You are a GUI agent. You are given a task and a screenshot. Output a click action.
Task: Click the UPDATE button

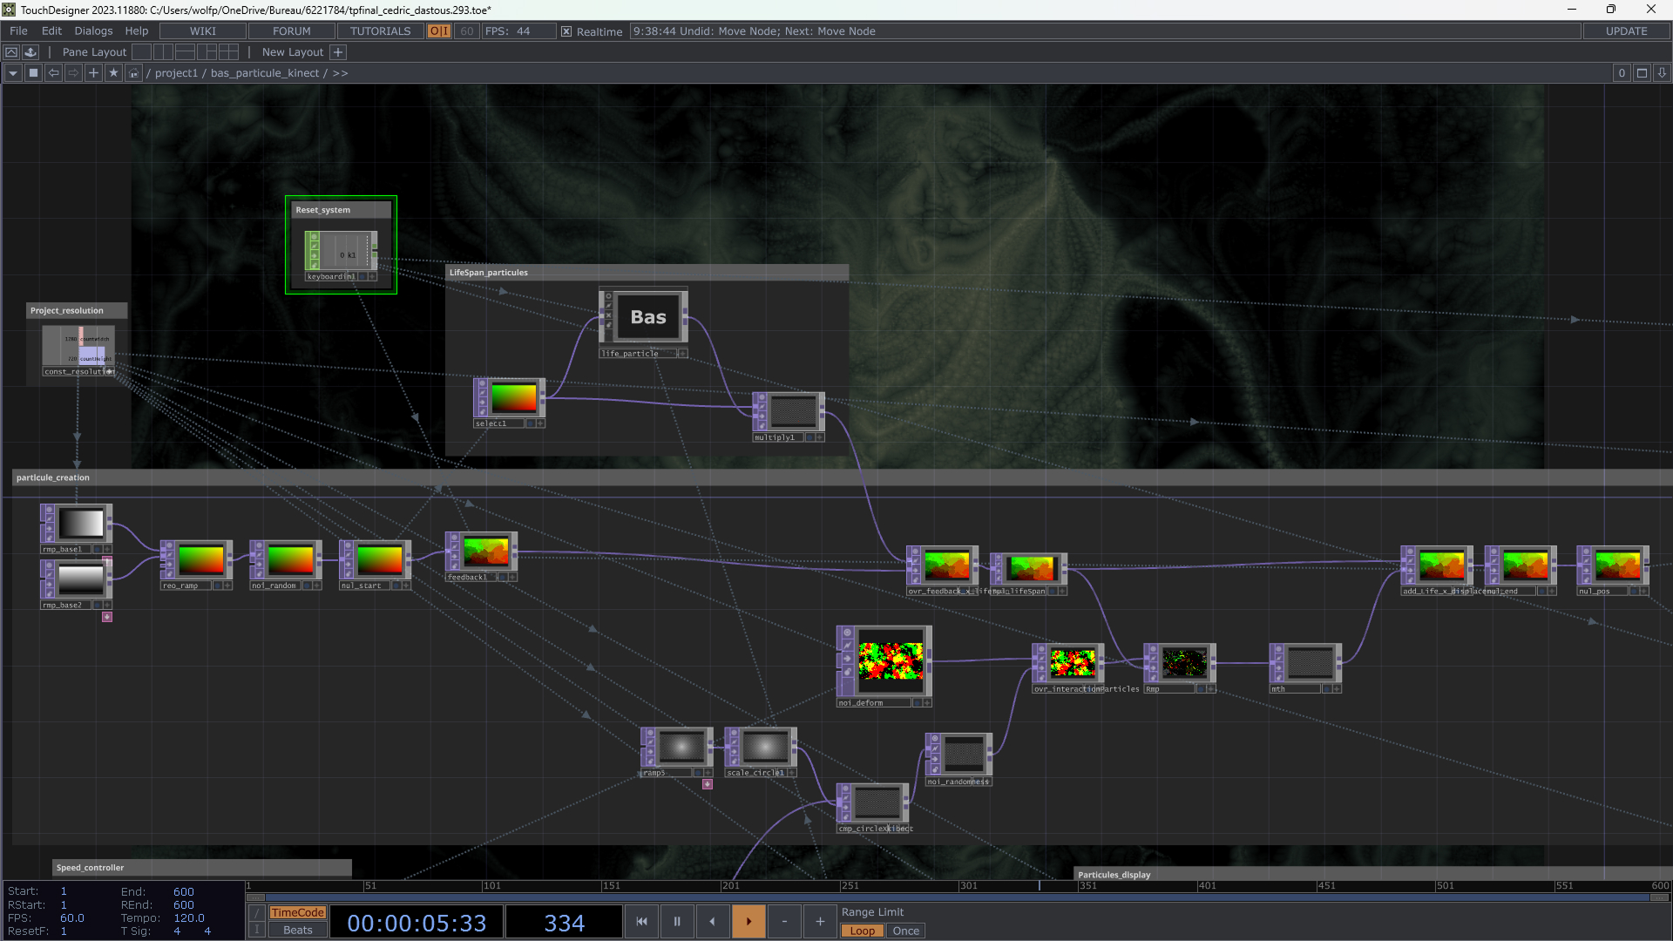[x=1626, y=31]
